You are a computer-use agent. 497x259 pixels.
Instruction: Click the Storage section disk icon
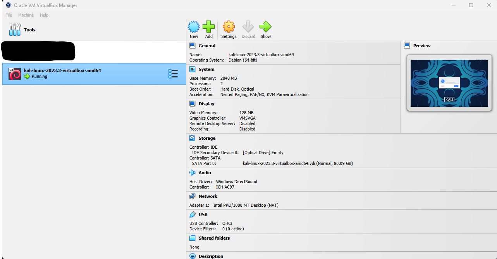[193, 138]
